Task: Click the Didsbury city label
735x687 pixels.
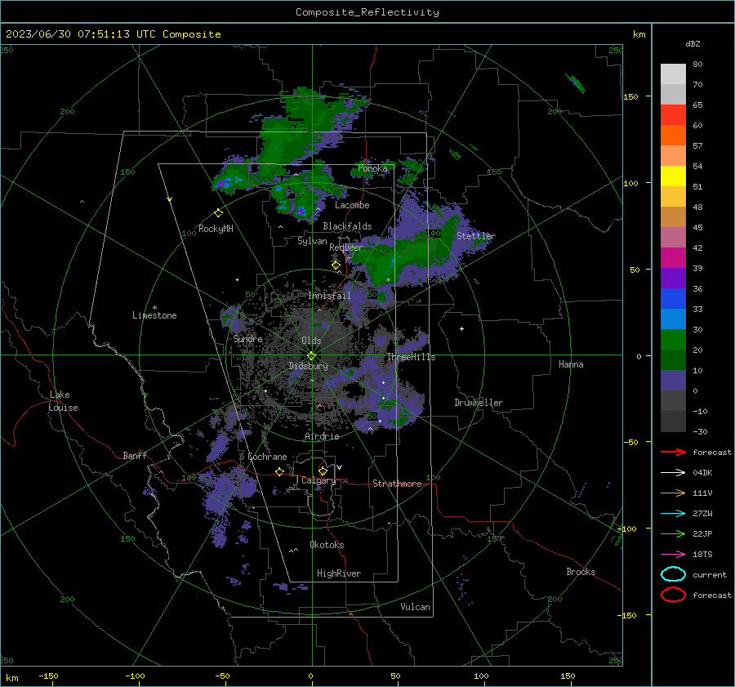Action: [308, 366]
